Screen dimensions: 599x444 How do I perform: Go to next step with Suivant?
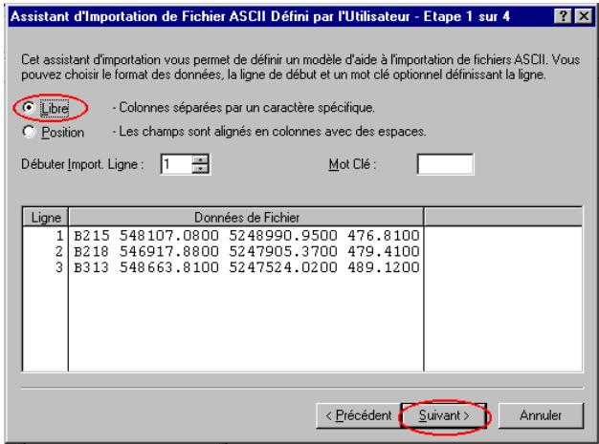pyautogui.click(x=444, y=415)
